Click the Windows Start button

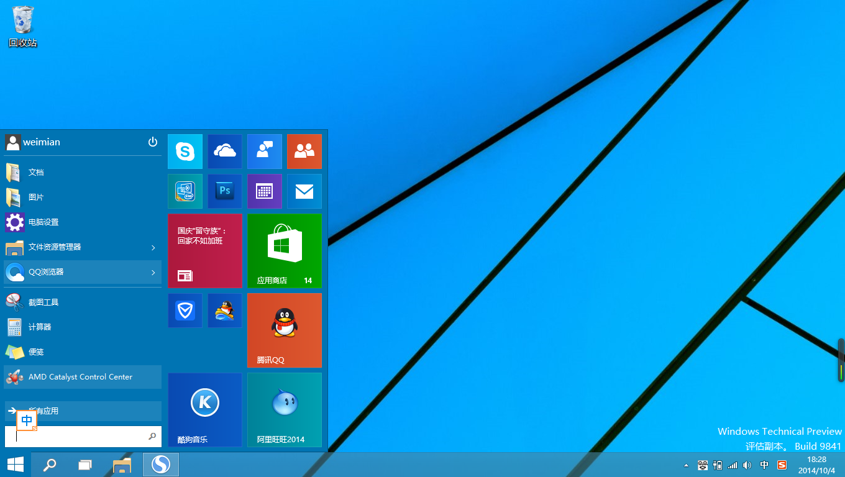coord(16,465)
